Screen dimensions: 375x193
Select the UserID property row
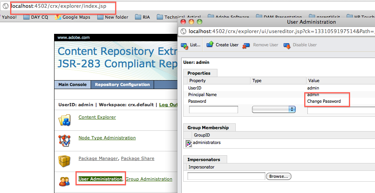[279, 88]
